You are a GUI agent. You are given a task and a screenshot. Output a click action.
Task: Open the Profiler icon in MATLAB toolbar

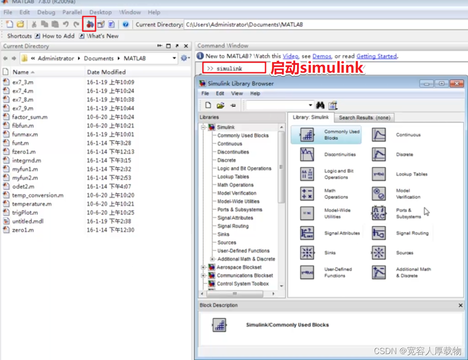click(112, 24)
